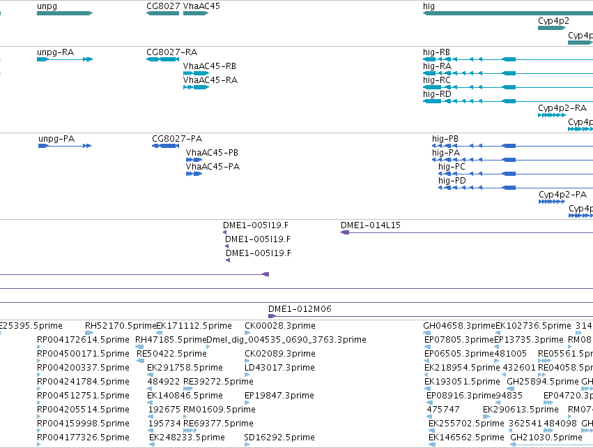Open protein VhaAC45-PA

[194, 174]
